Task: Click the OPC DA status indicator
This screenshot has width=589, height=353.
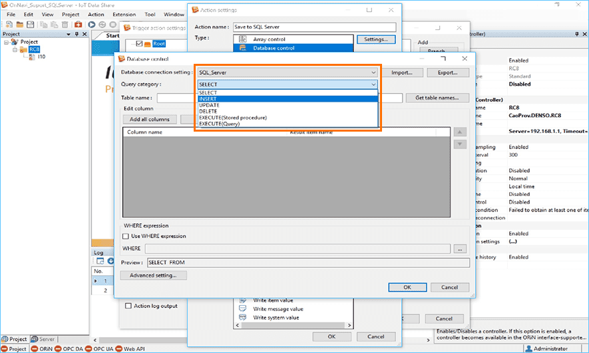Action: (69, 348)
